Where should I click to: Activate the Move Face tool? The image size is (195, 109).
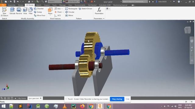(40, 15)
